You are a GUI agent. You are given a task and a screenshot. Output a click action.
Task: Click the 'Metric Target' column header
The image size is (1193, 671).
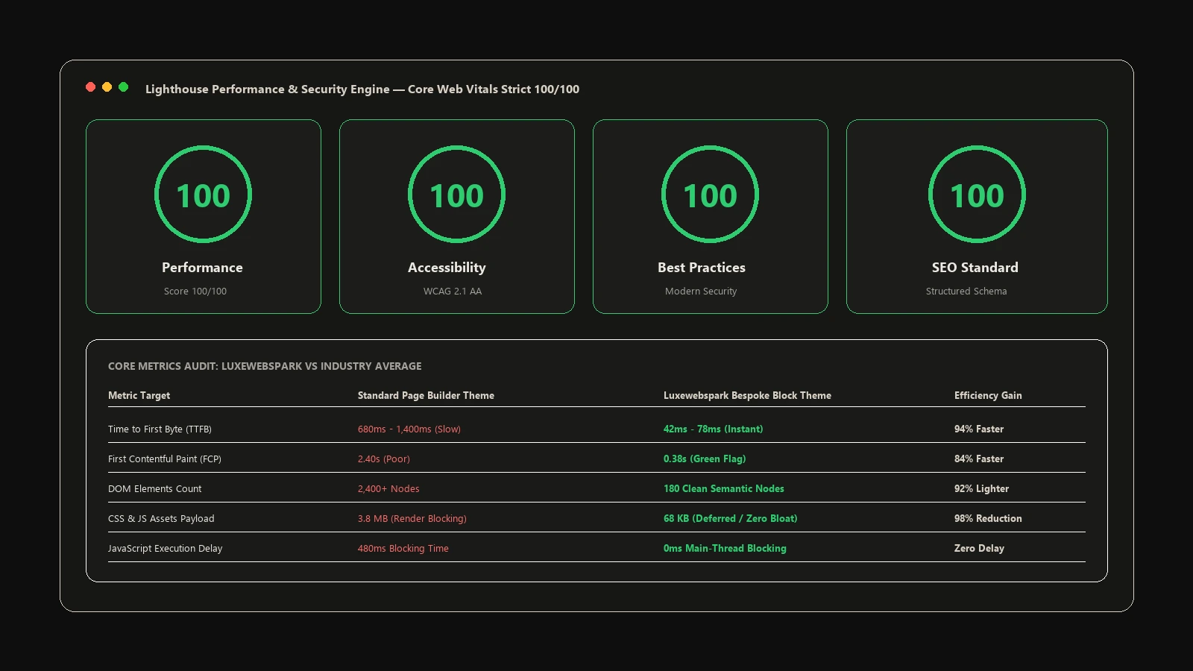click(139, 396)
